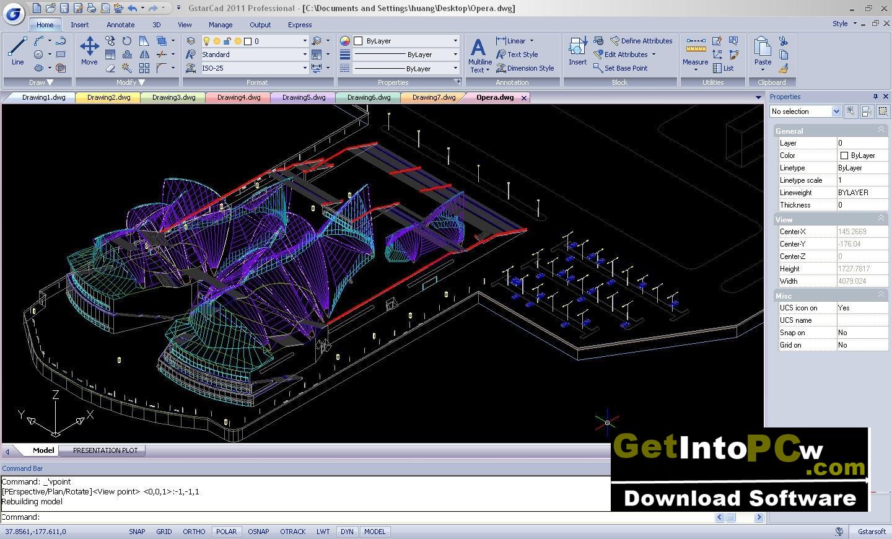This screenshot has height=539, width=892.
Task: Click the Open file icon
Action: point(51,8)
